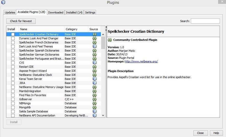This screenshot has width=226, height=137.
Task: Select the Available Plugins (128) tab
Action: tap(31, 12)
